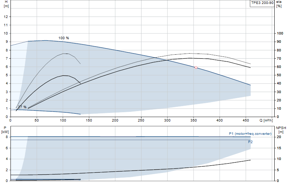
Task: Click the 15 tick on NPSH axis
Action: click(x=279, y=148)
